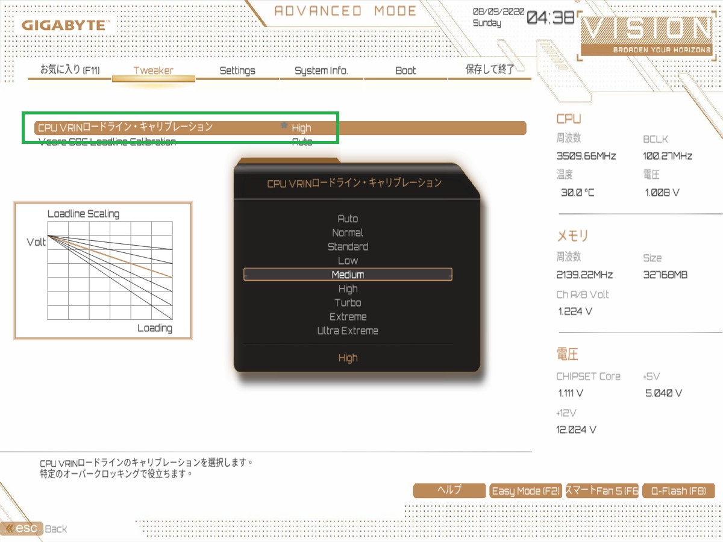The height and width of the screenshot is (542, 723).
Task: Select the Low calibration option
Action: coord(348,260)
